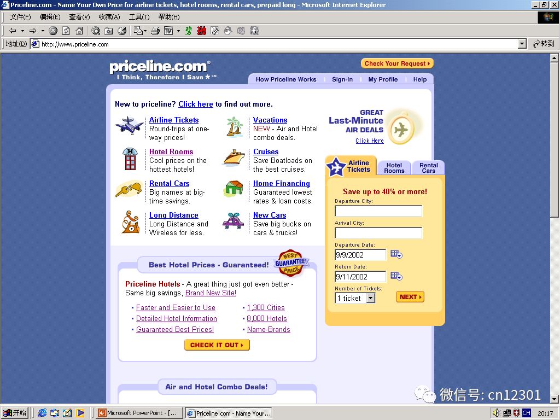Click the purple car New Cars icon

(233, 221)
